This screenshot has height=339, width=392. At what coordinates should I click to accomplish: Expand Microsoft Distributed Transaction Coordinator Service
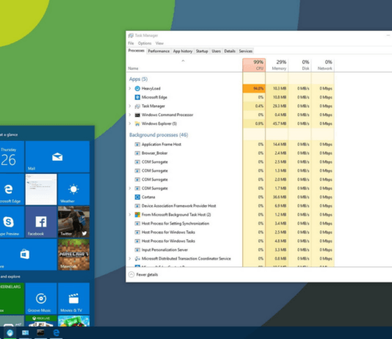(x=130, y=258)
